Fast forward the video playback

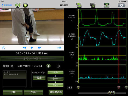[39, 48]
